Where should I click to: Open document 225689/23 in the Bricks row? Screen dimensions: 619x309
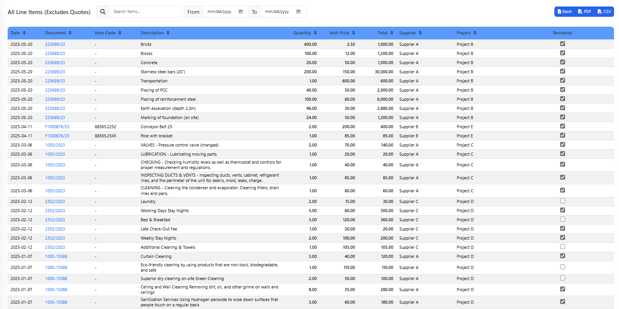pyautogui.click(x=55, y=44)
